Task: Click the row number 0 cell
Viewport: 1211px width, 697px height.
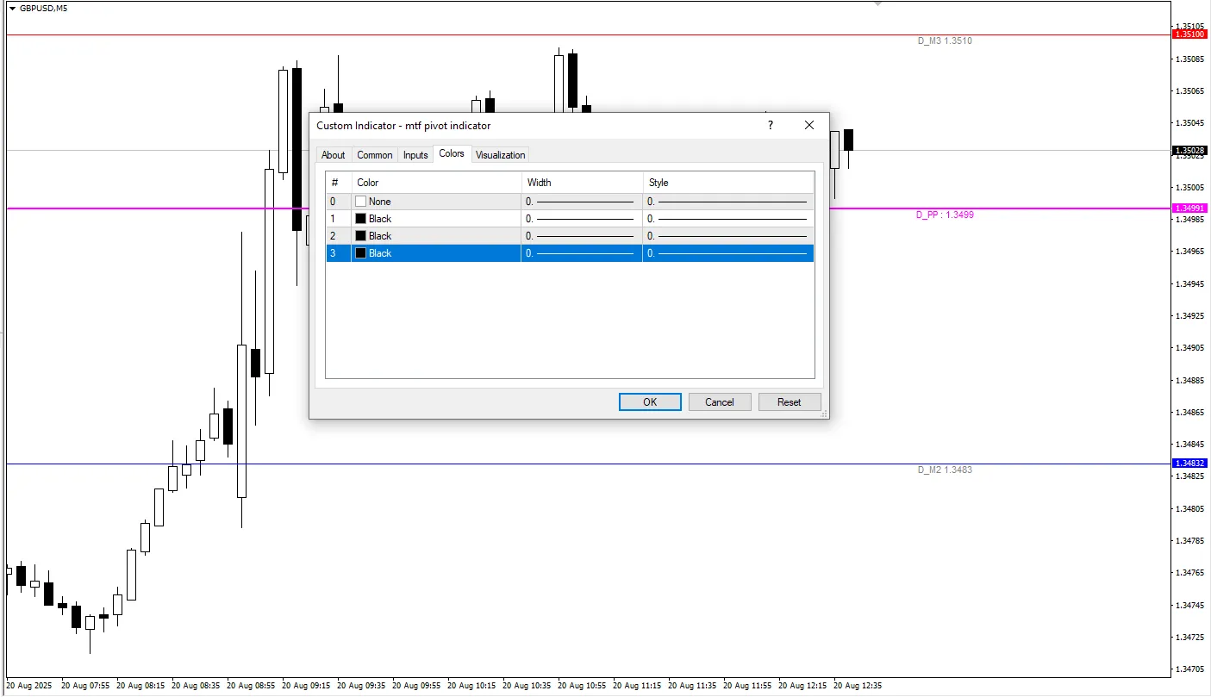Action: (339, 202)
